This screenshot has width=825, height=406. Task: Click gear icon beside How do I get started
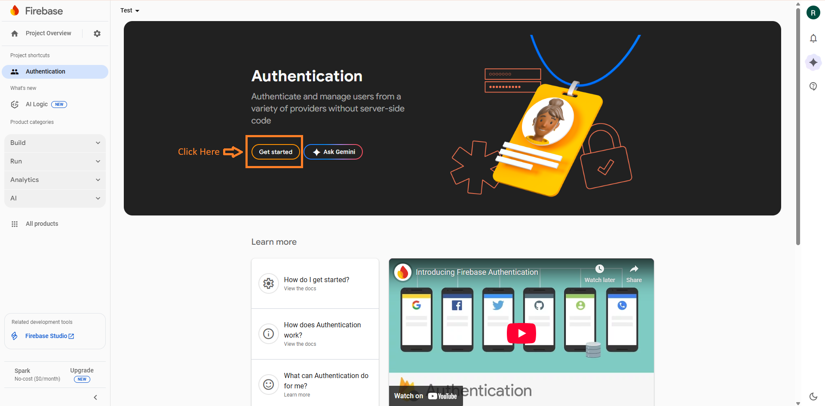pyautogui.click(x=269, y=283)
